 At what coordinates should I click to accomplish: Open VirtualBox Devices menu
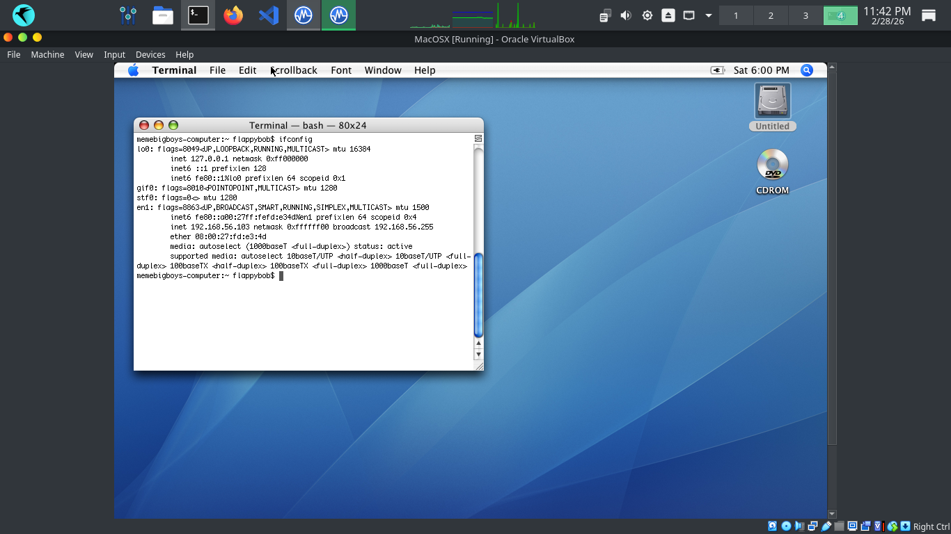click(x=150, y=54)
